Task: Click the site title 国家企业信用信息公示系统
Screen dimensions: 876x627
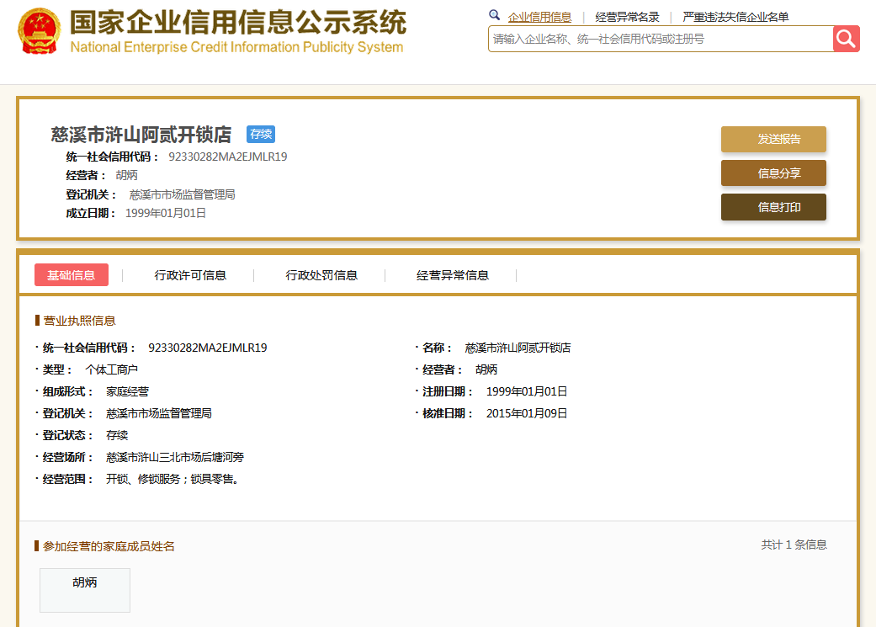Action: pos(237,23)
